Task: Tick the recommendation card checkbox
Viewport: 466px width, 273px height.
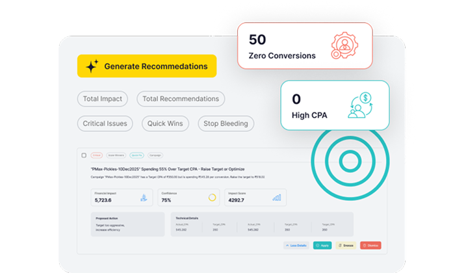Action: point(84,155)
